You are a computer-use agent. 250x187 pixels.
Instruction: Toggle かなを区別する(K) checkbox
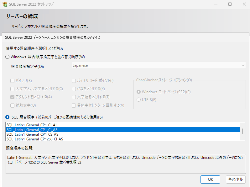click(x=74, y=89)
